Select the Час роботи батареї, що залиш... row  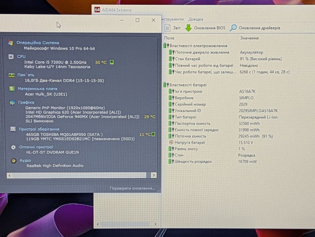pyautogui.click(x=229, y=72)
